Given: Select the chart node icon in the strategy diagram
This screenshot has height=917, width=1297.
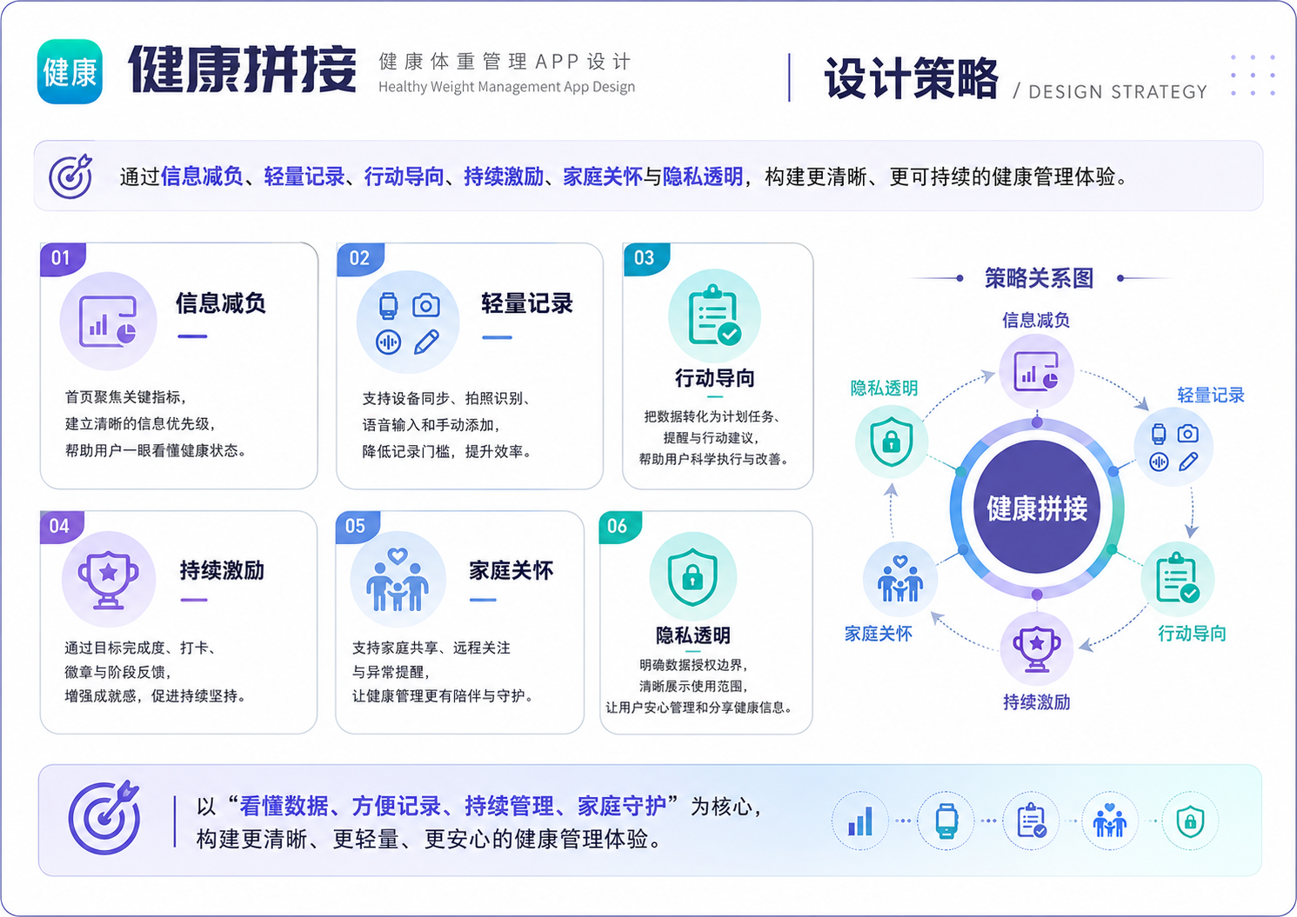Looking at the screenshot, I should [1036, 372].
